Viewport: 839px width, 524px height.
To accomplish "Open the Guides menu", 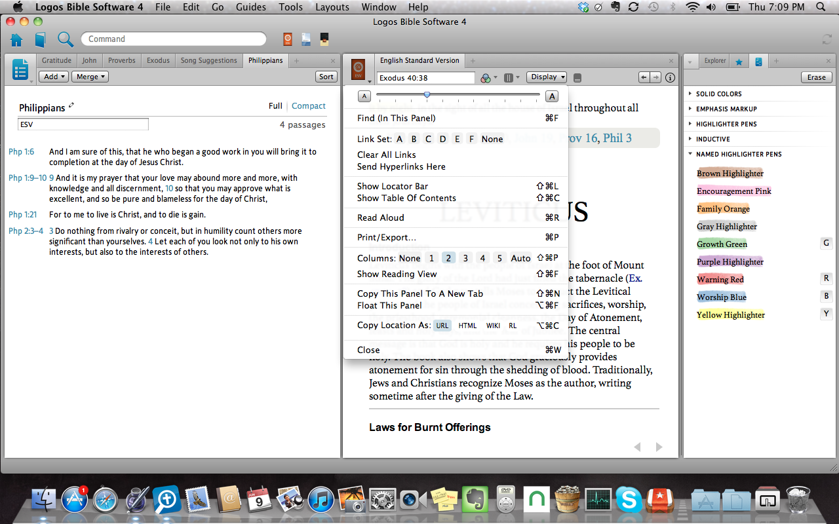I will (250, 7).
